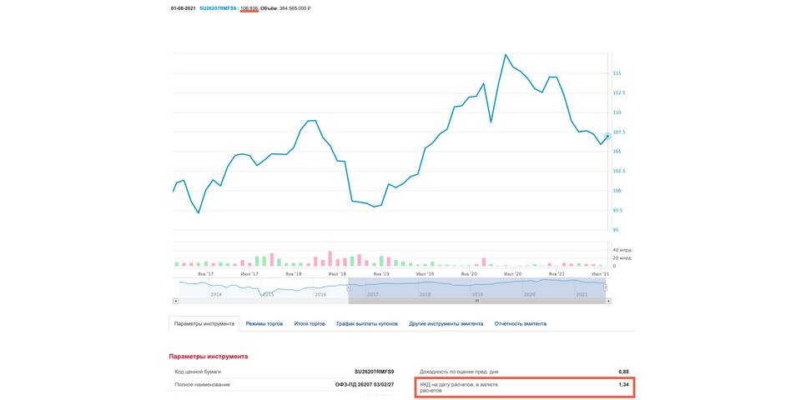Click the price line peak near Июл '20

pyautogui.click(x=506, y=55)
